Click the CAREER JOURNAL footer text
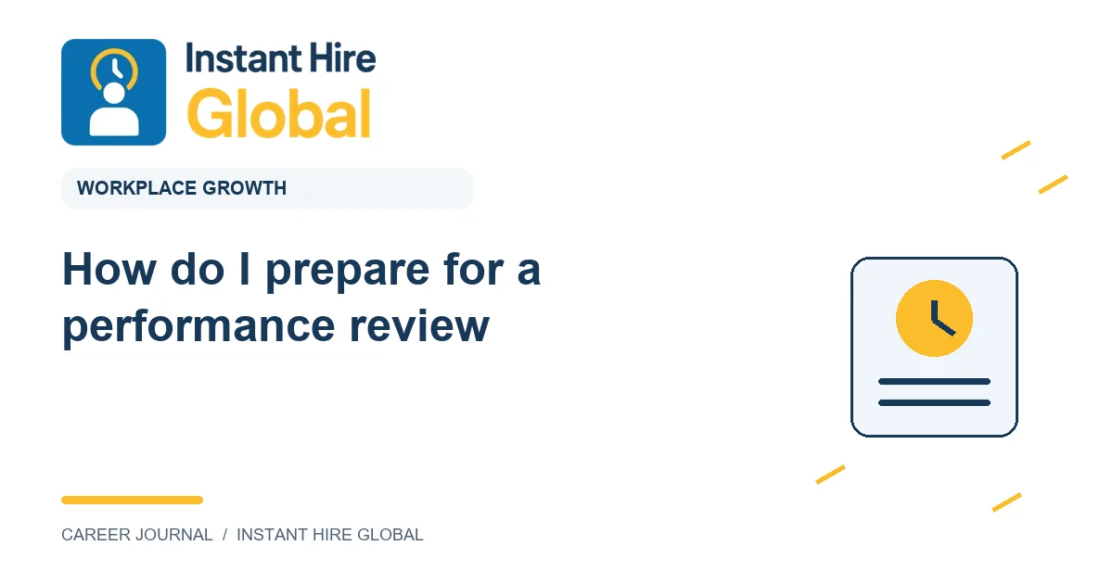This screenshot has width=1113, height=584. [137, 535]
